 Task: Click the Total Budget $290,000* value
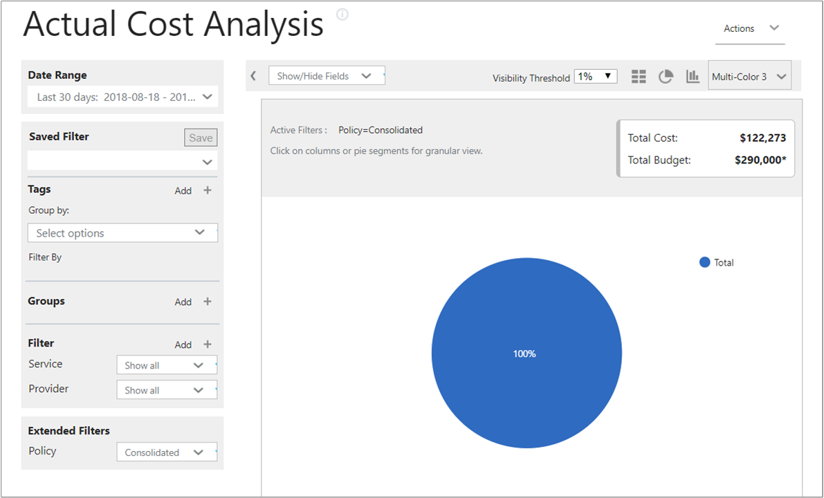(760, 160)
